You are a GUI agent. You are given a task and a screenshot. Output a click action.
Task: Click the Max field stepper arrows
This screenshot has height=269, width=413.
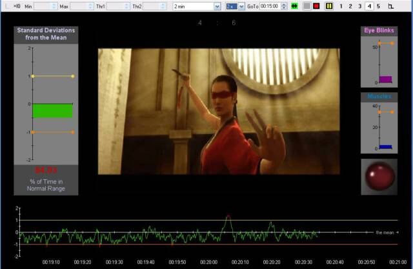tap(90, 6)
